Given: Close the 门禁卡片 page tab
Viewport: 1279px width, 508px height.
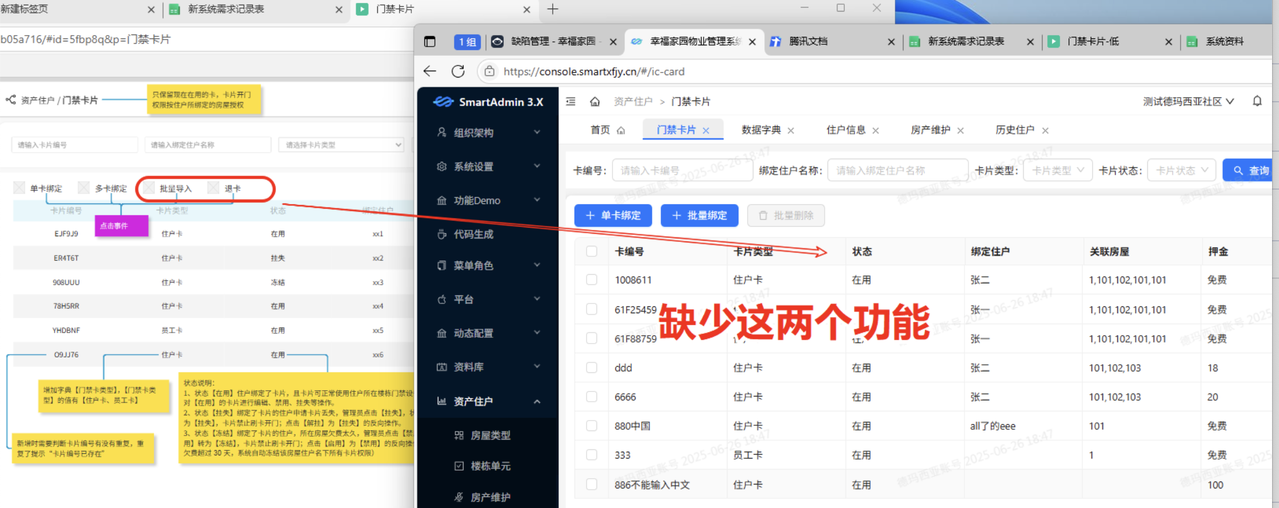Looking at the screenshot, I should tap(706, 130).
